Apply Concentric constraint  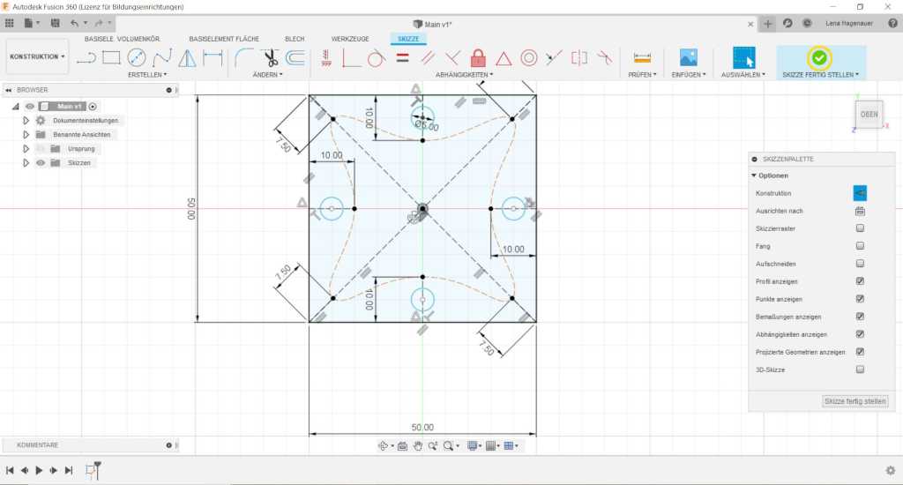[529, 57]
